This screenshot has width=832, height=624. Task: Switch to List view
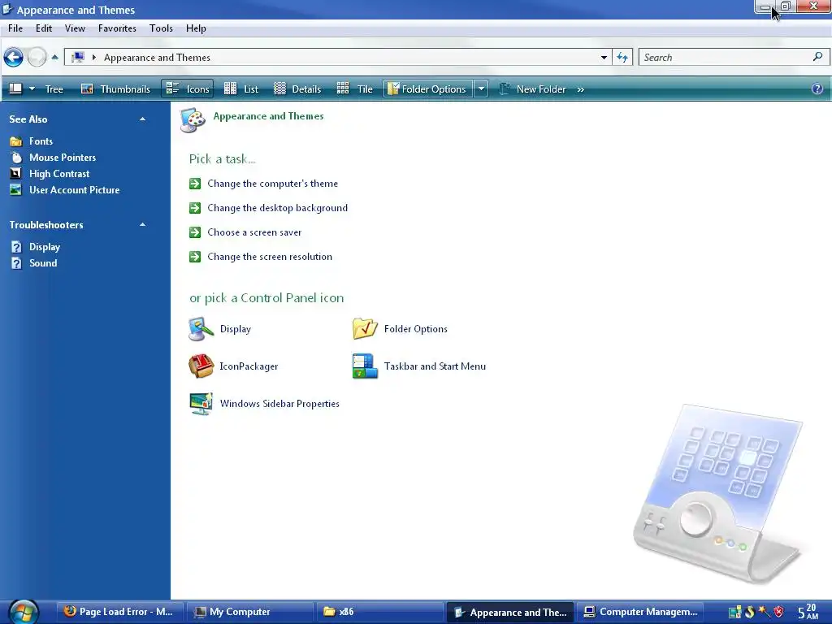click(x=240, y=89)
